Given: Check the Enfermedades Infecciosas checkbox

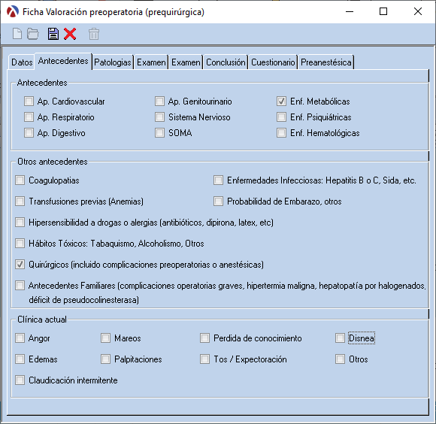Looking at the screenshot, I should pyautogui.click(x=218, y=180).
